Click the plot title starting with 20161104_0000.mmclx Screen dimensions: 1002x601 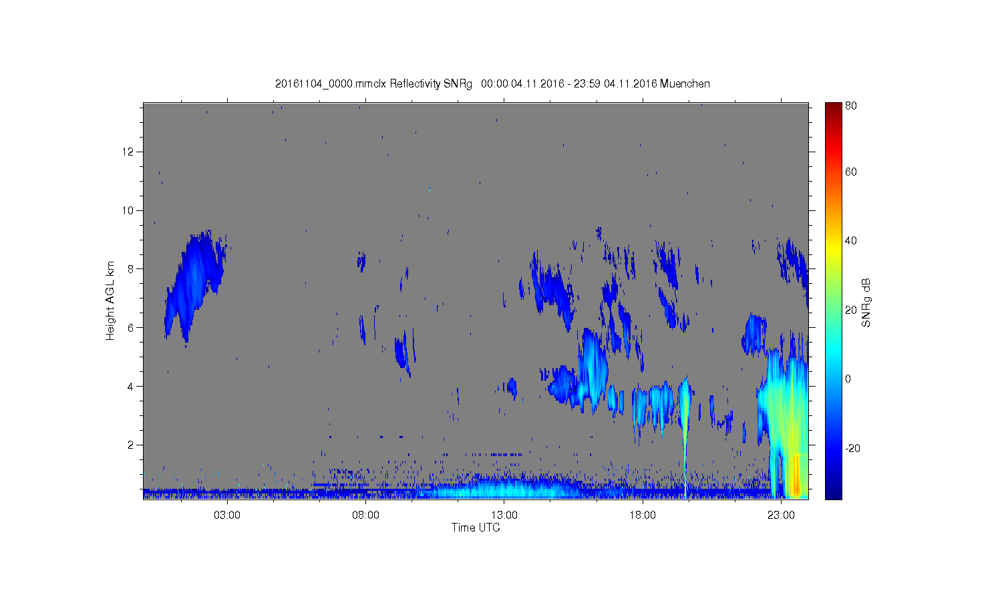point(492,84)
